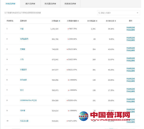Select growth value 50209.43%
Viewport: 144px width, 129px height.
tap(72, 101)
